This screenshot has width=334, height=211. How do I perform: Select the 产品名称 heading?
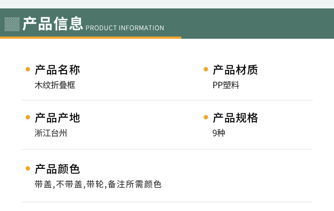[57, 69]
